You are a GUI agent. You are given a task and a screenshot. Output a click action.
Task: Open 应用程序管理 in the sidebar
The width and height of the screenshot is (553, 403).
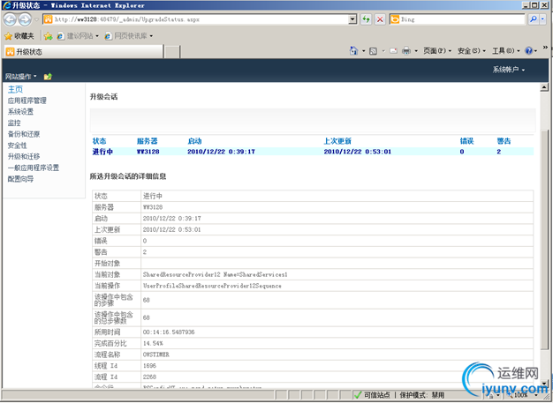click(27, 101)
